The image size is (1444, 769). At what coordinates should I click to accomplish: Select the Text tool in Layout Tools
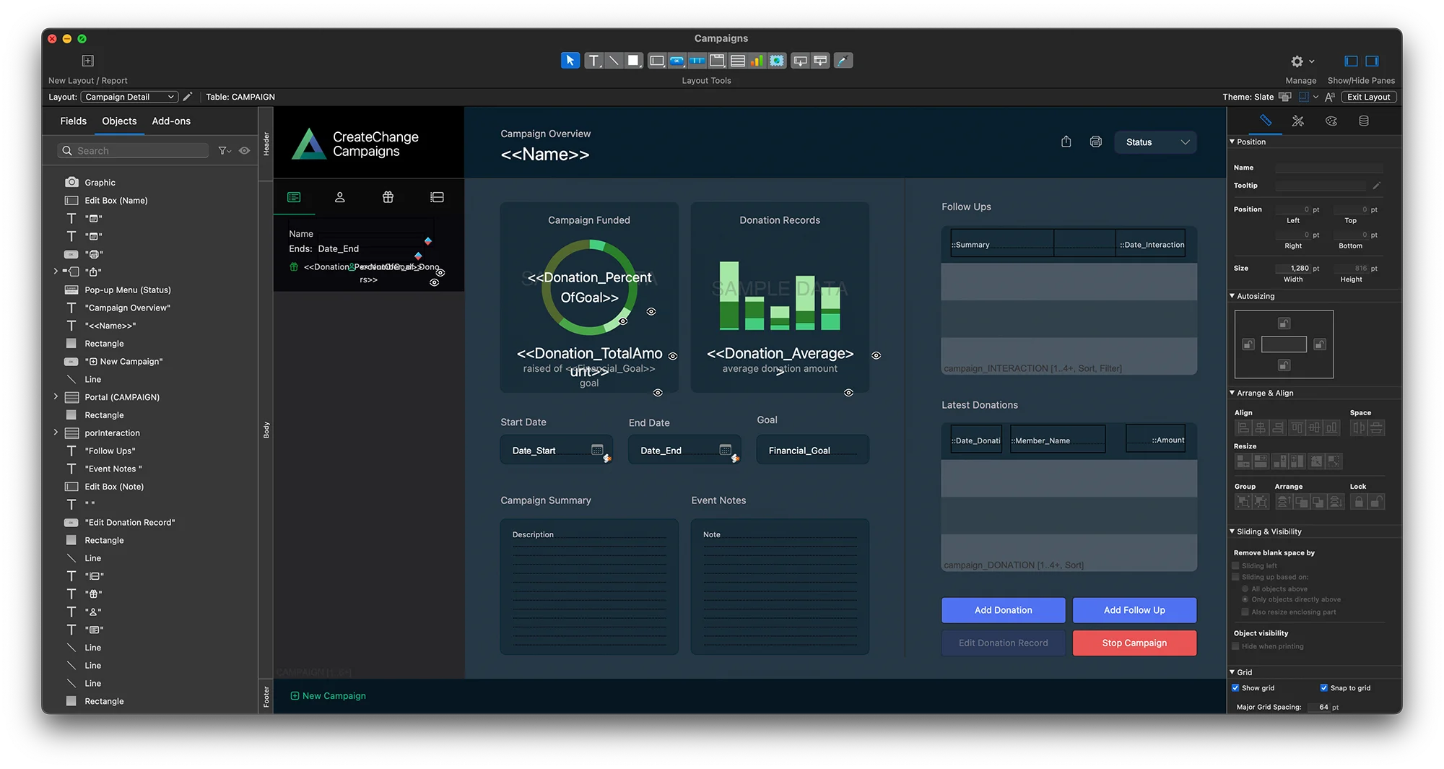[x=593, y=61]
